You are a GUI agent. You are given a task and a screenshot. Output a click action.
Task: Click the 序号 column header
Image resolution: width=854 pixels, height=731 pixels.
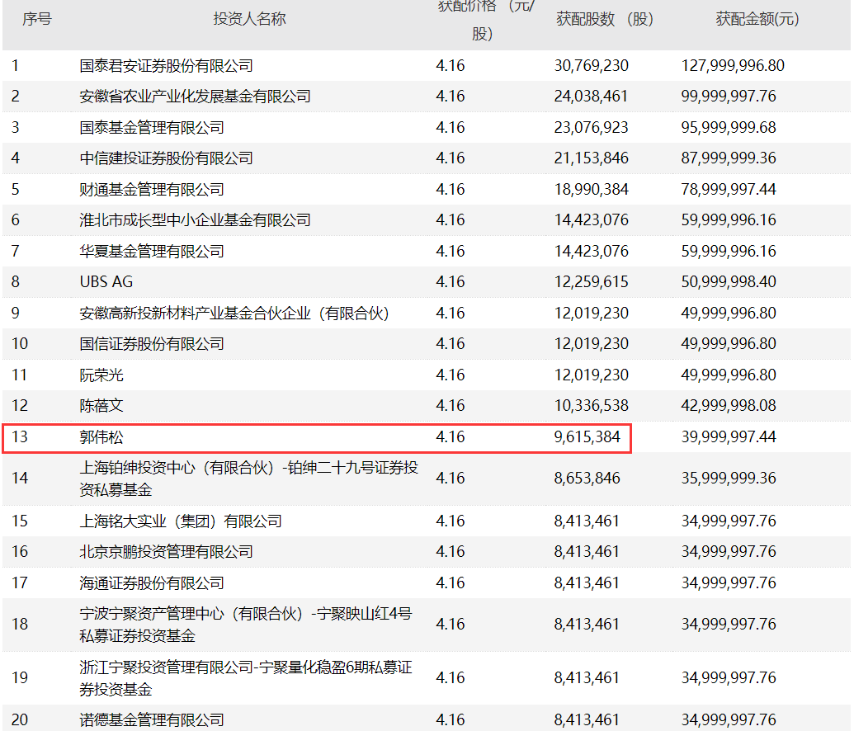pyautogui.click(x=35, y=19)
